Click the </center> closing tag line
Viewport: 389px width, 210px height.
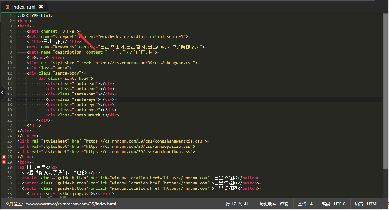pos(28,136)
